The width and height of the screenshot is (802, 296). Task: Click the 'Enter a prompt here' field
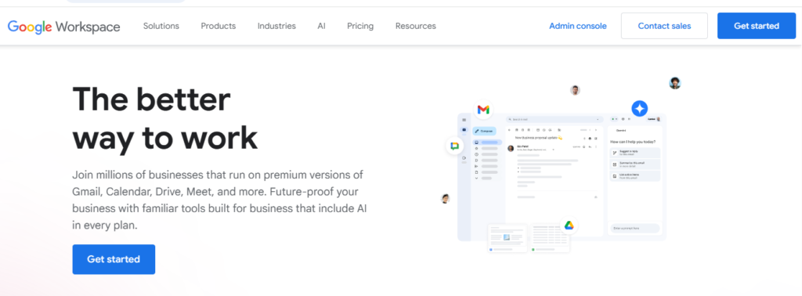click(634, 228)
